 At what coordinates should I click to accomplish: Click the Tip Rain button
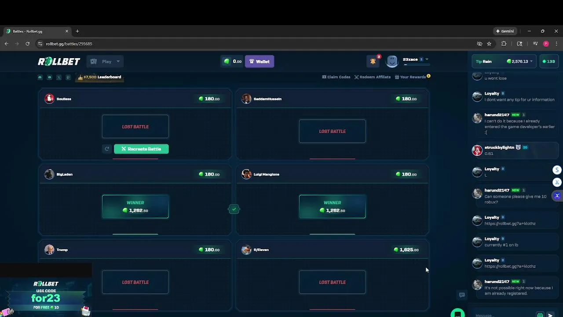pyautogui.click(x=483, y=62)
